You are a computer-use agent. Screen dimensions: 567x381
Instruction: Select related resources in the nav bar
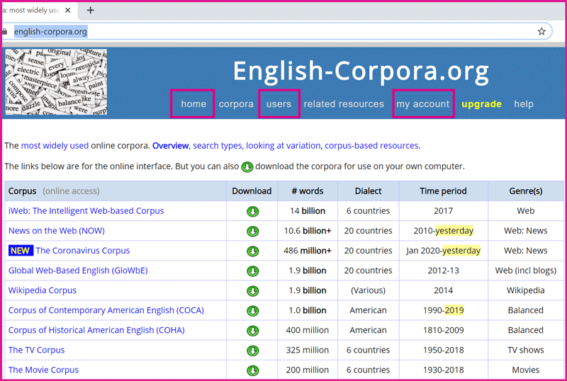click(344, 104)
